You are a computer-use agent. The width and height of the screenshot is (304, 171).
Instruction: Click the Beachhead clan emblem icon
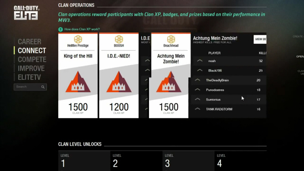click(171, 39)
